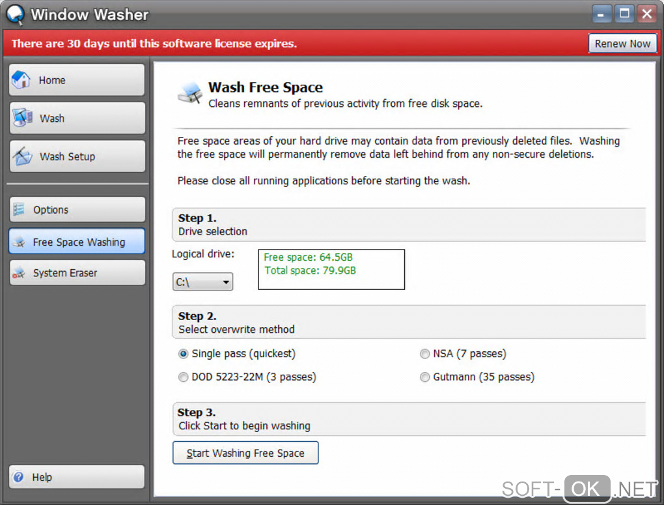This screenshot has height=505, width=664.
Task: Click the Free space: 64.5GB text
Action: (x=309, y=257)
